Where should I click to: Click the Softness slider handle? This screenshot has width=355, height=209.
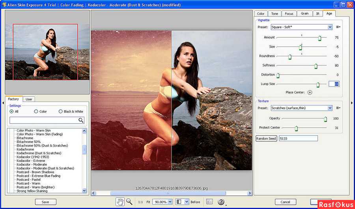tap(316, 66)
